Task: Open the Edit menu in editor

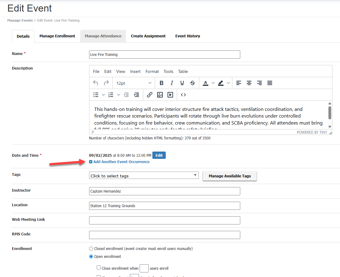Action: point(108,71)
